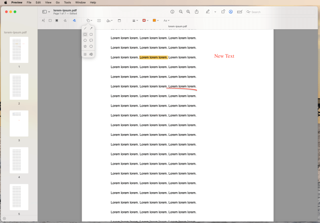Rotate the page left

(x=223, y=12)
